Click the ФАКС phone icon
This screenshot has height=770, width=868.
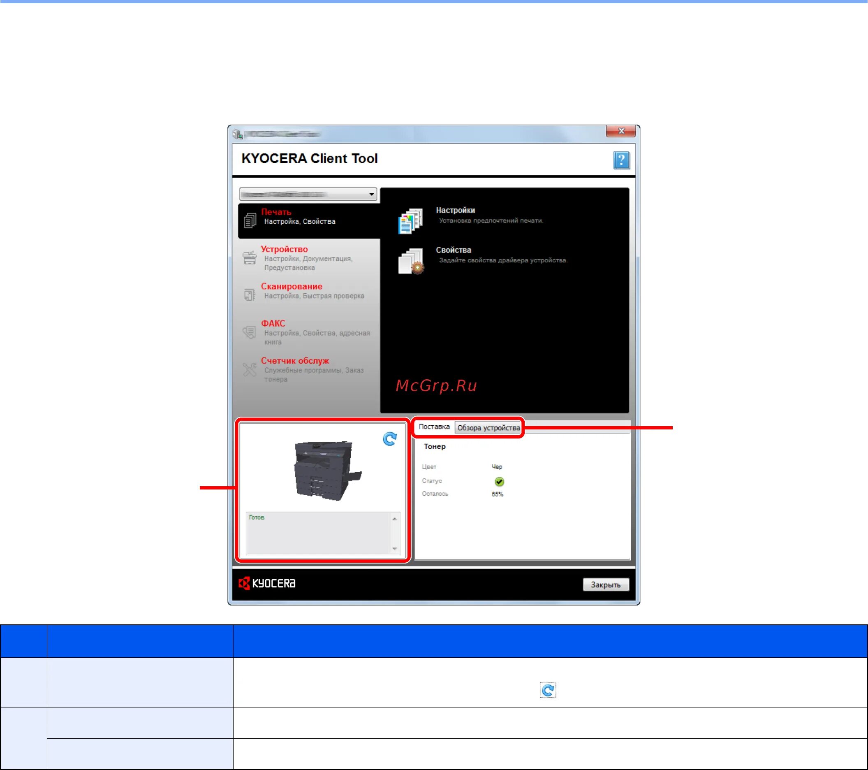pyautogui.click(x=249, y=332)
